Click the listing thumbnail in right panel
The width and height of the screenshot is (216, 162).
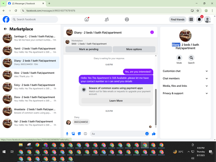coord(185,35)
